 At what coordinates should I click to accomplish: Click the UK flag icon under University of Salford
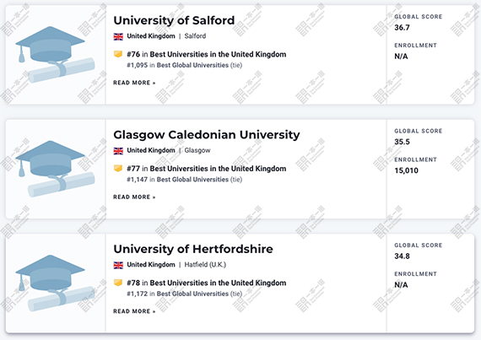point(118,36)
